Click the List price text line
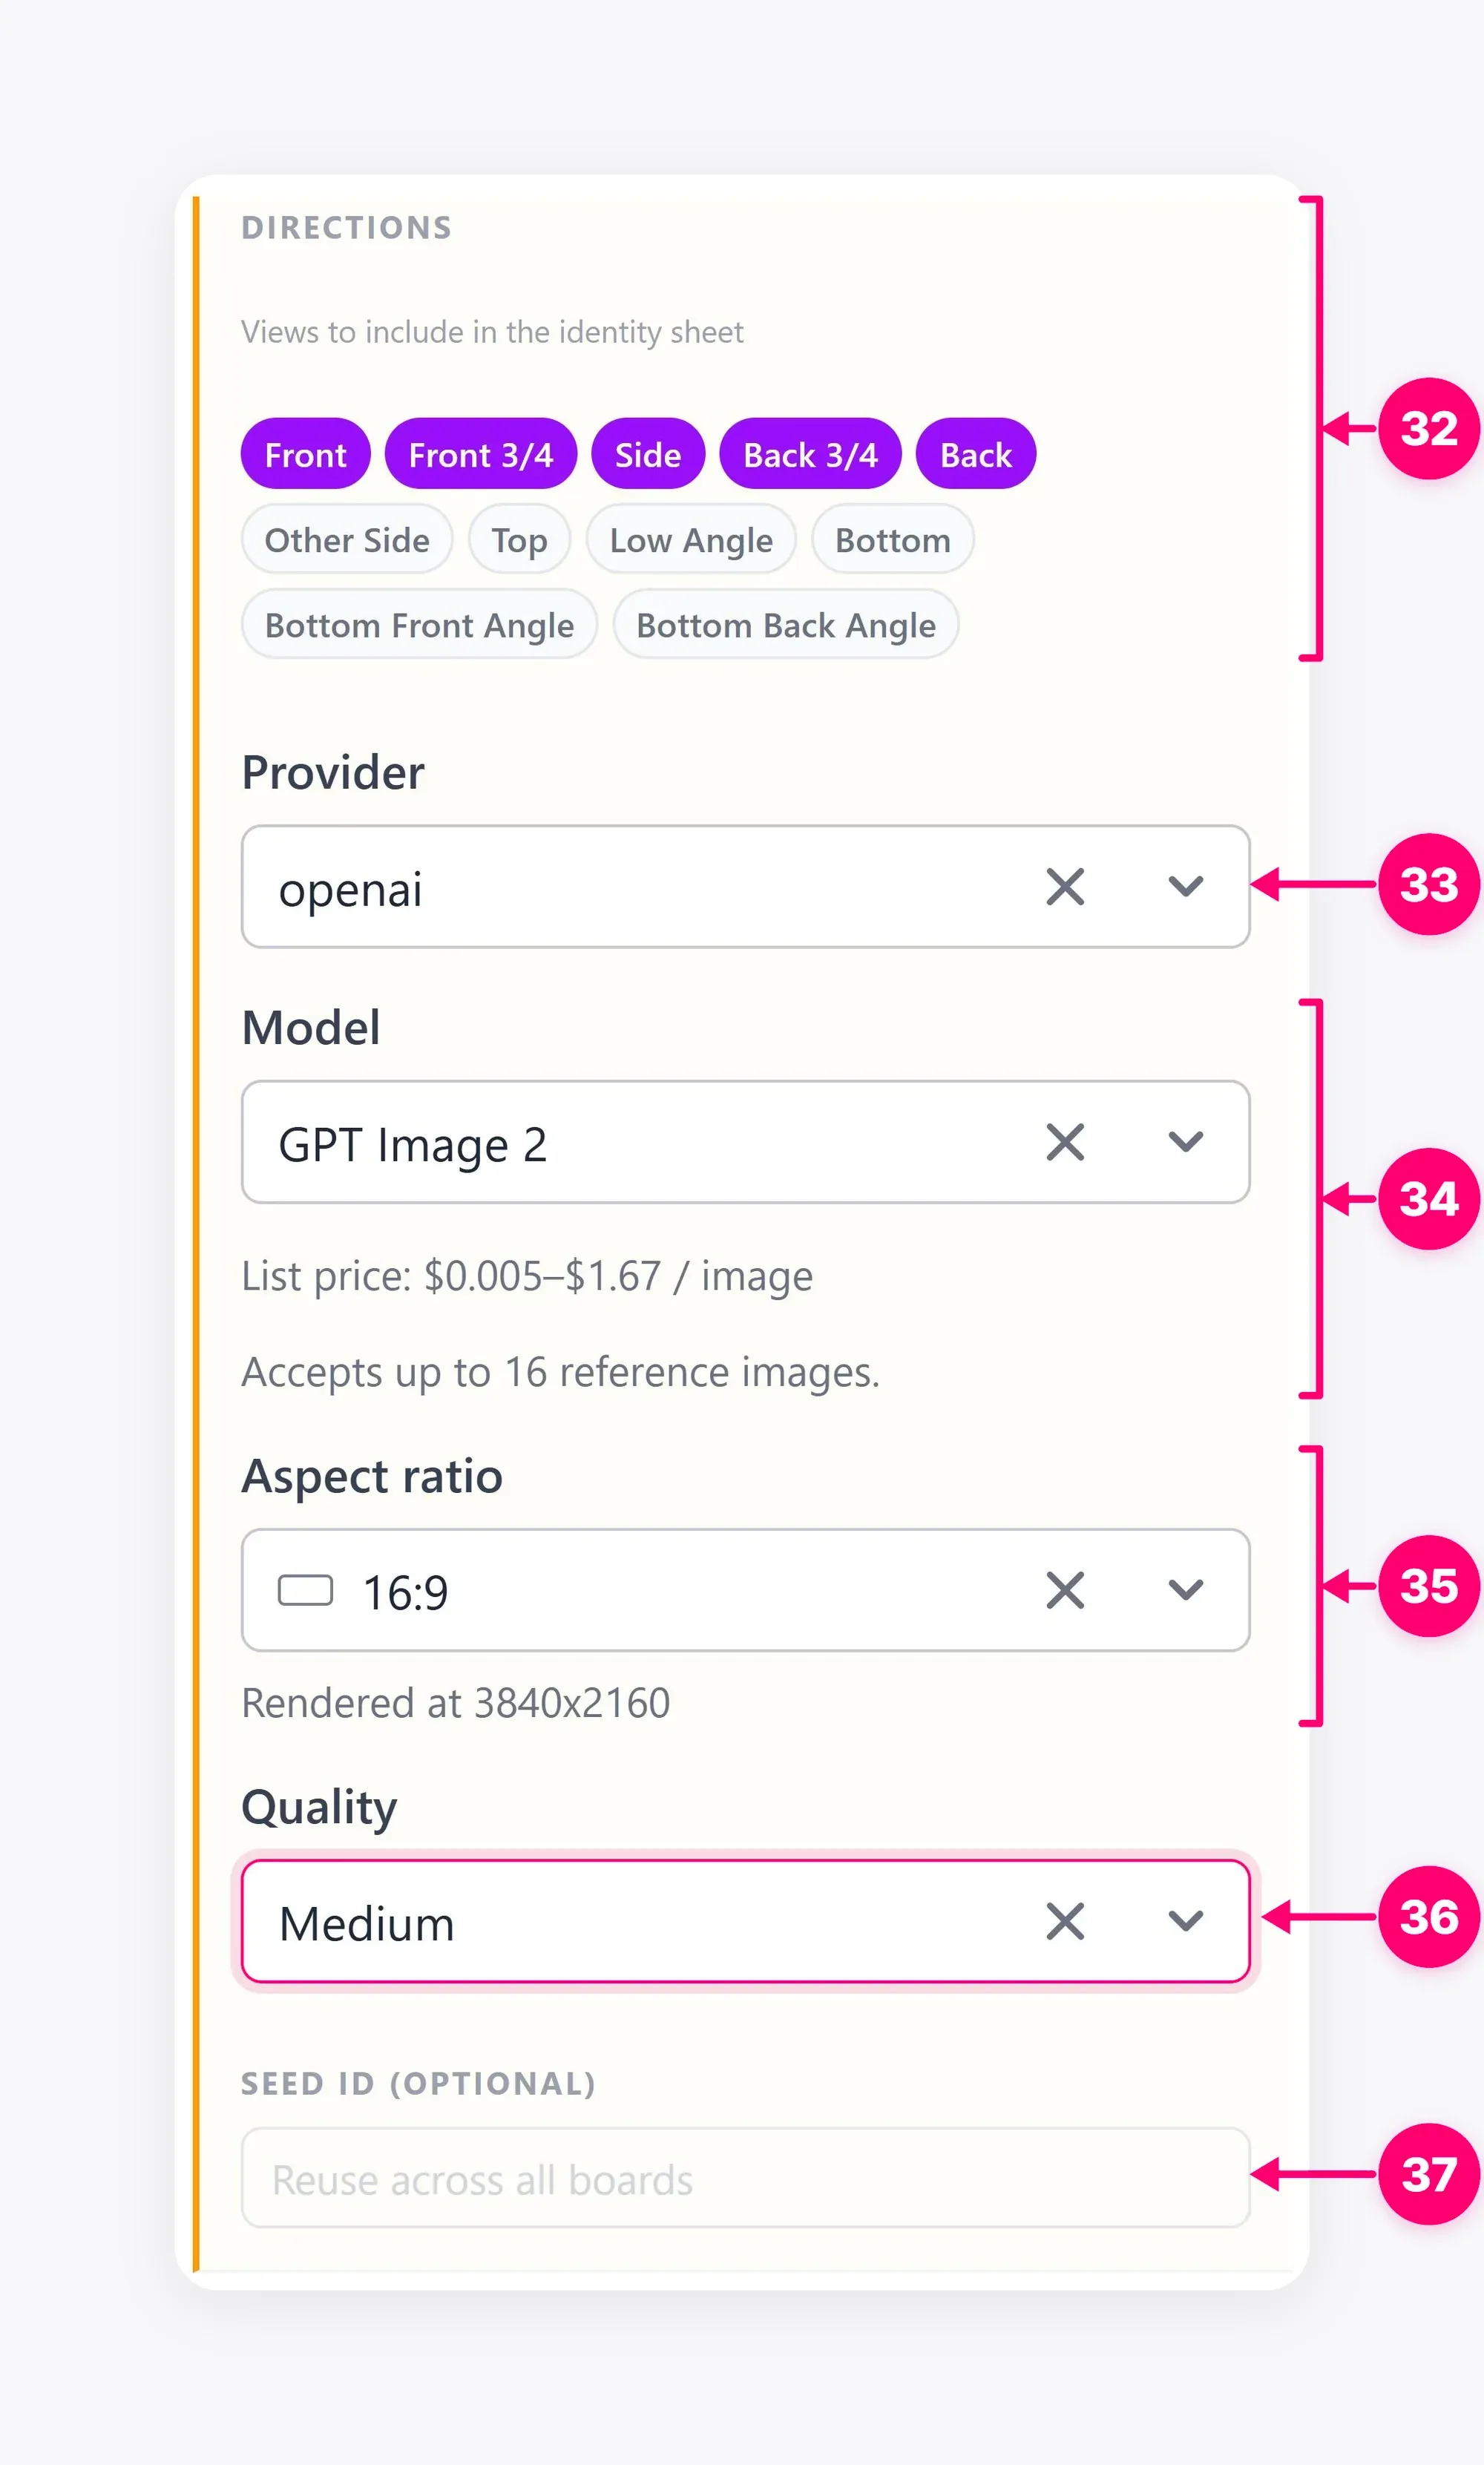 [x=527, y=1277]
